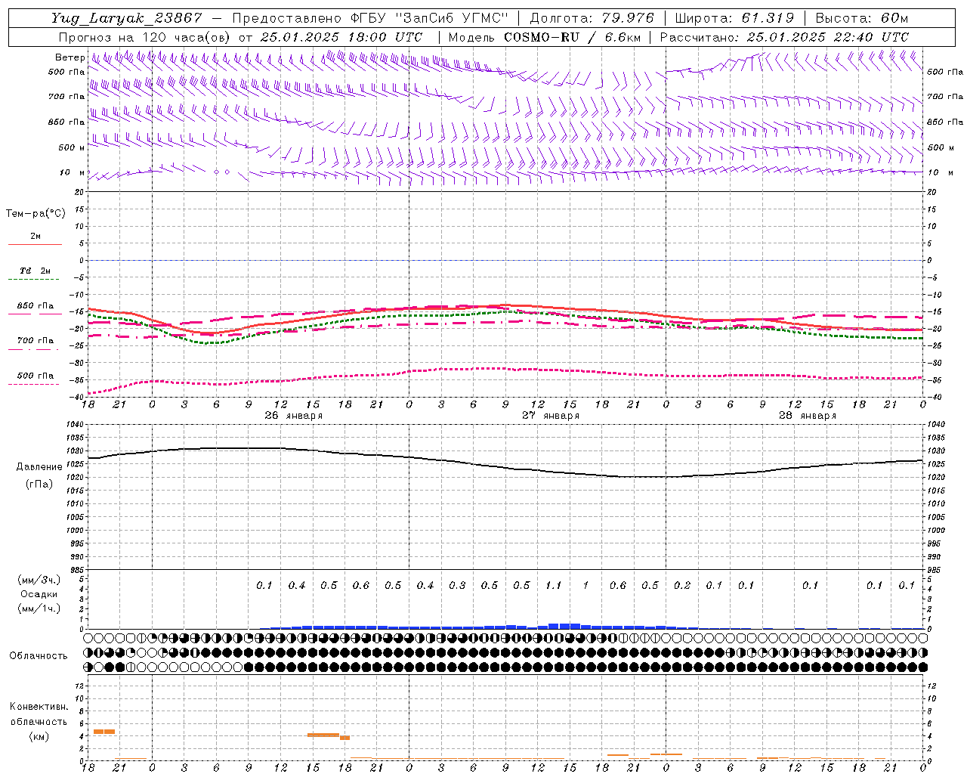
Task: Click the Ветер wind panel label
Action: [x=70, y=57]
